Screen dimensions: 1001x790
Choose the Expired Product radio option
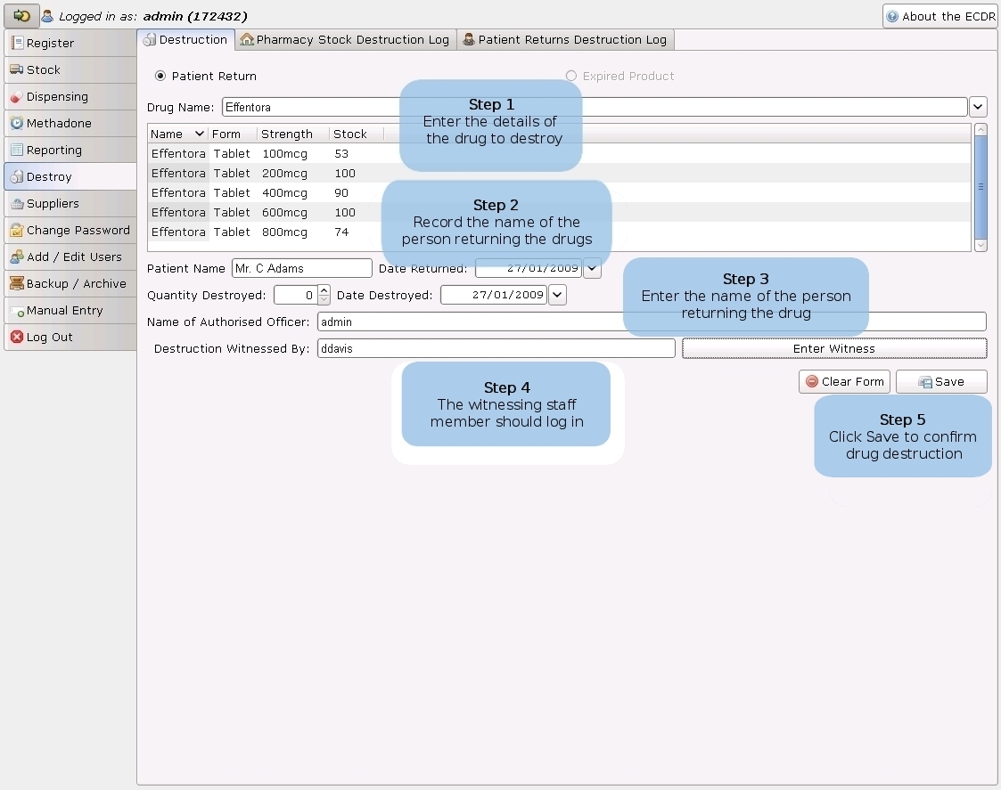click(x=571, y=77)
